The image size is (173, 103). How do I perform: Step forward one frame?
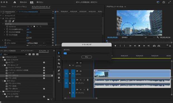[144, 46]
